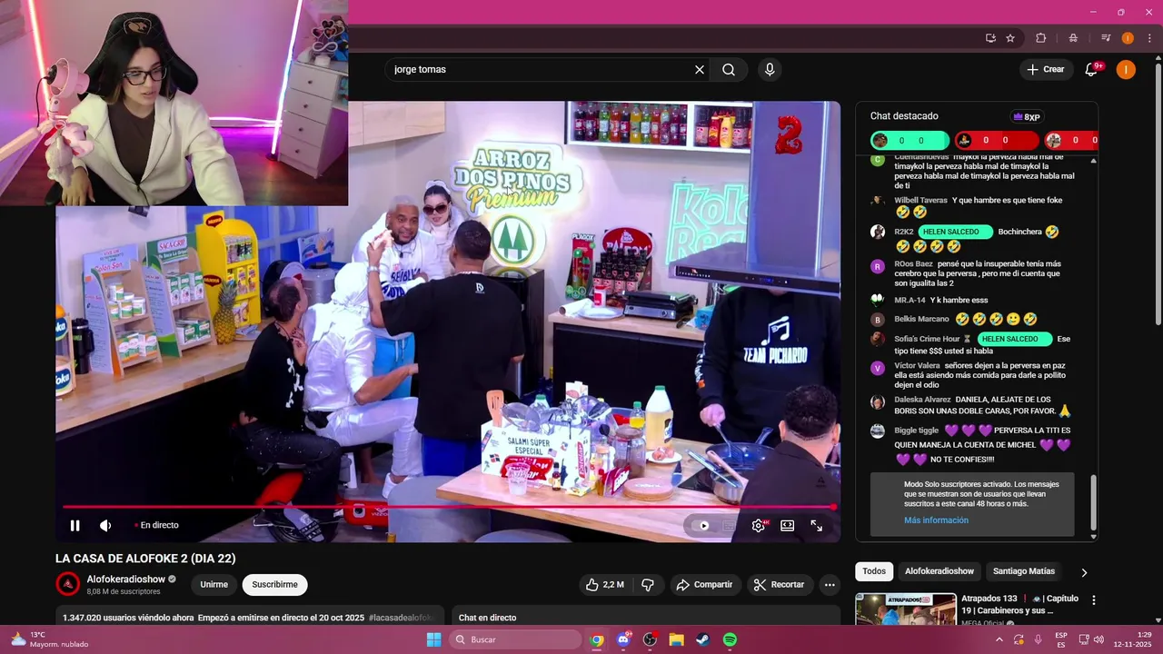This screenshot has height=654, width=1163.
Task: Select the 'Todos' filter chip
Action: coord(874,571)
